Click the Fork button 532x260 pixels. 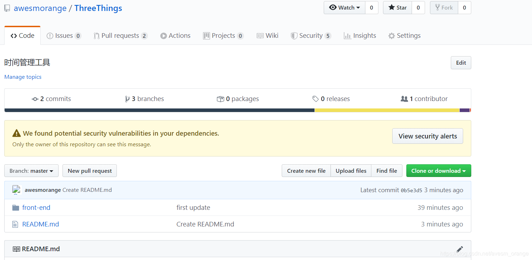coord(444,7)
